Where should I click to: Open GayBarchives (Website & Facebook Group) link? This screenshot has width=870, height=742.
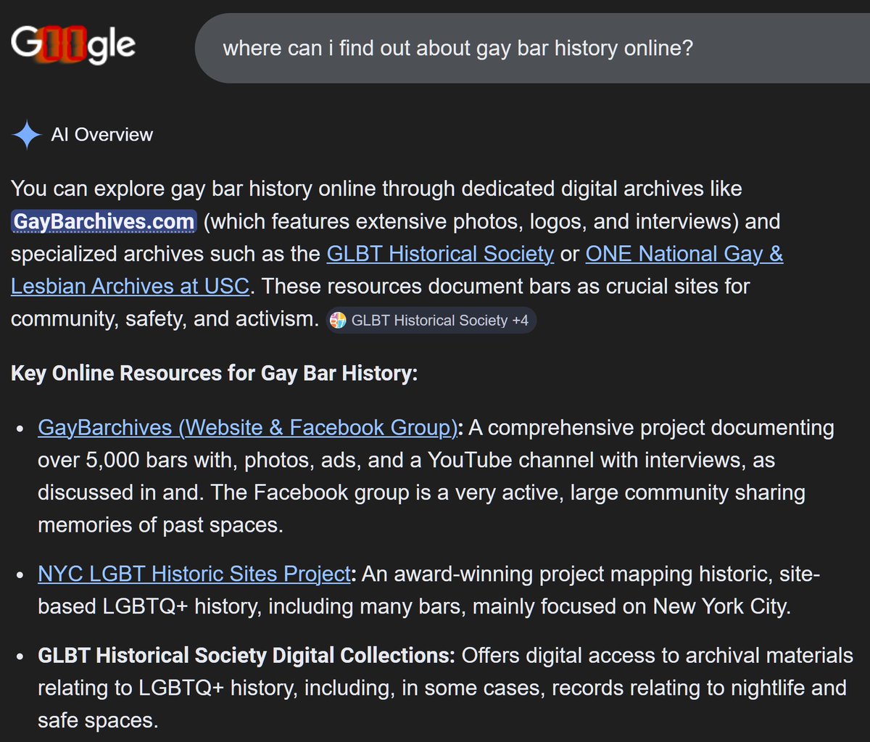(x=248, y=428)
